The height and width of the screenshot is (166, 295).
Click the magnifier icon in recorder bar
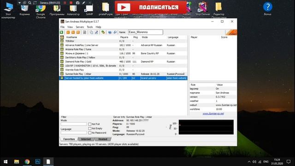tap(29, 3)
